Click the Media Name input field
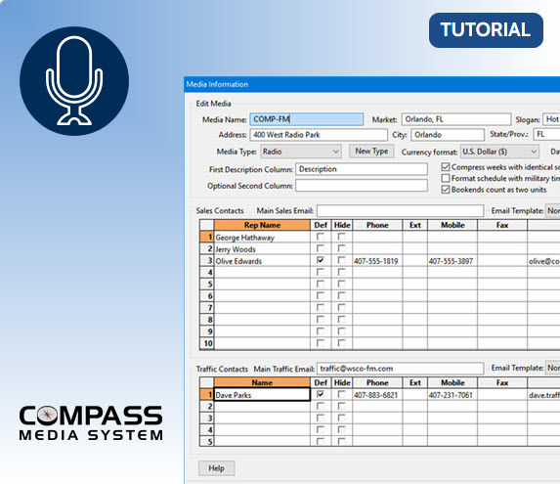This screenshot has height=484, width=560. pyautogui.click(x=307, y=119)
